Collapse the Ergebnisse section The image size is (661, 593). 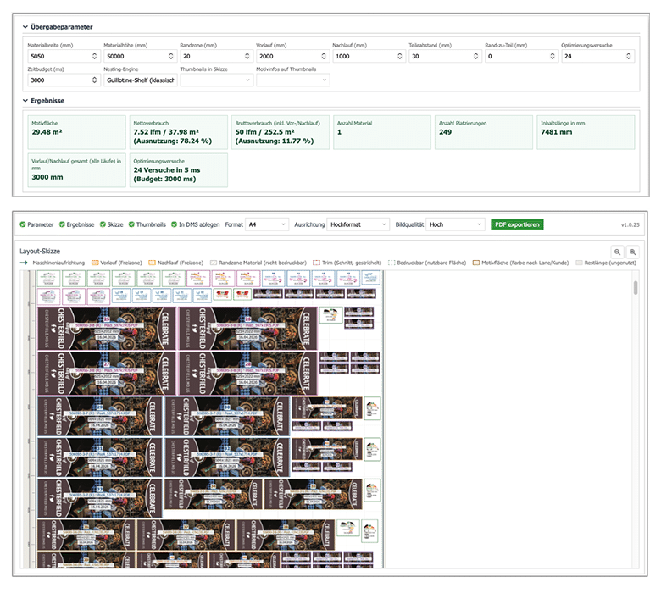click(x=25, y=101)
